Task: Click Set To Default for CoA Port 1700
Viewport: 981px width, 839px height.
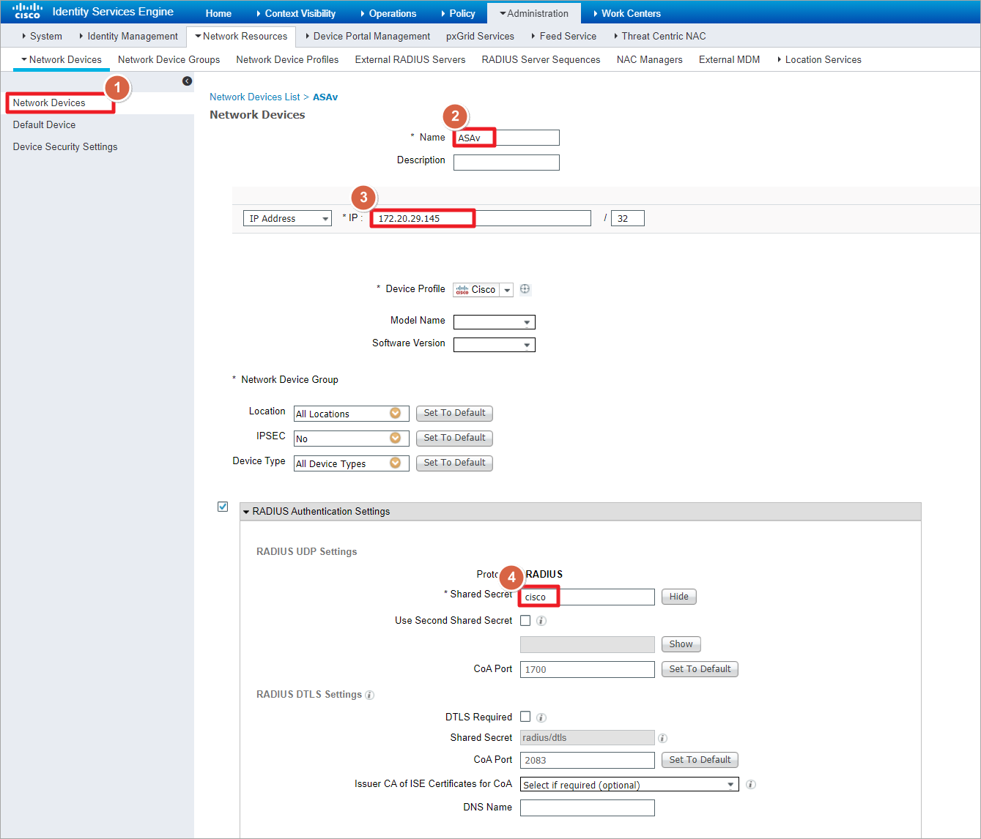Action: click(700, 669)
